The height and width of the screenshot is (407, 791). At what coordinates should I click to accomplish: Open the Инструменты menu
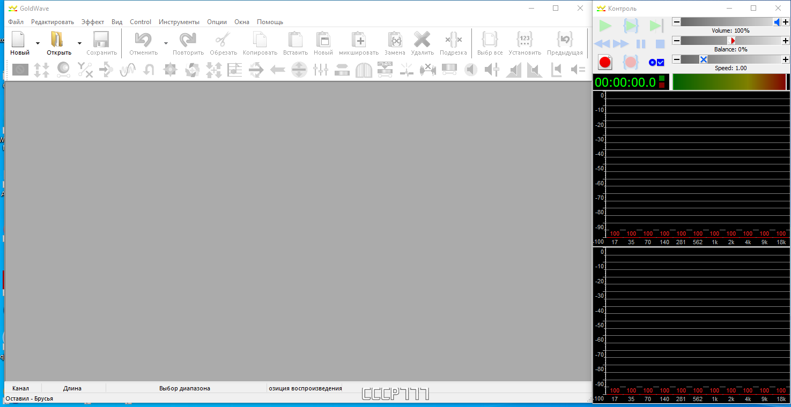179,22
